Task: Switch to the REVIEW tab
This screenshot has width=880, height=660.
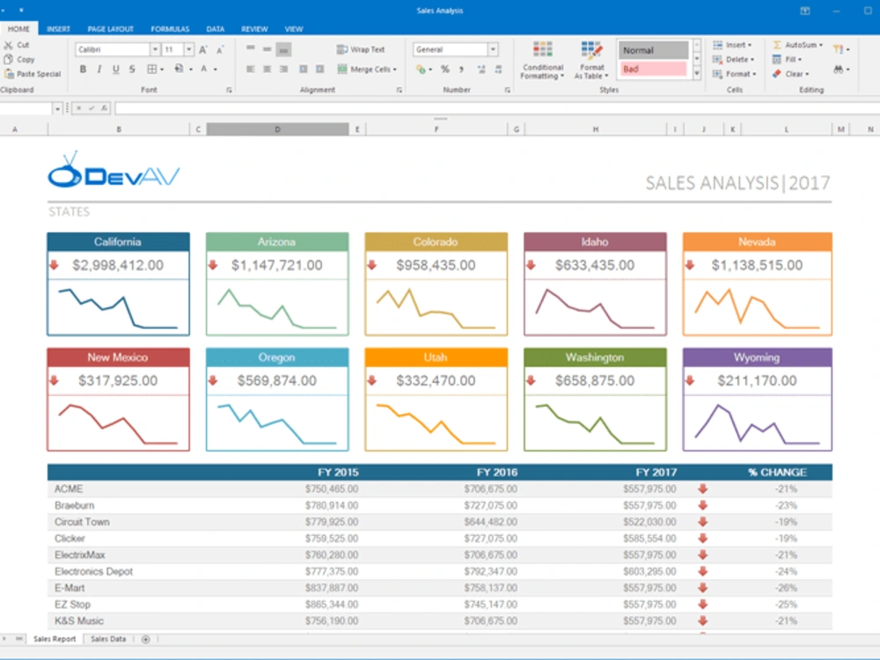Action: click(254, 29)
